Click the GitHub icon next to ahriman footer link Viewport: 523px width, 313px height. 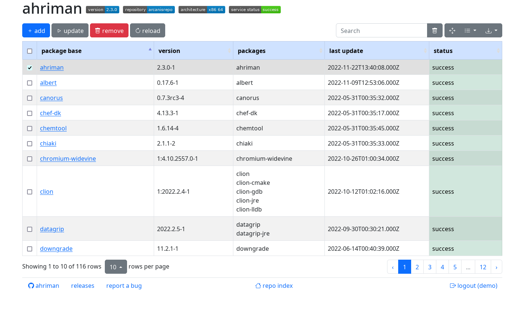pos(31,286)
